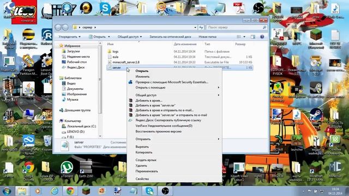The width and height of the screenshot is (349, 196).
Task: Sort by Имя column header
Action: coord(110,44)
